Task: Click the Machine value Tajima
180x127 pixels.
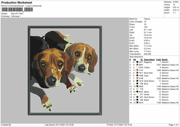Action: pos(147,19)
